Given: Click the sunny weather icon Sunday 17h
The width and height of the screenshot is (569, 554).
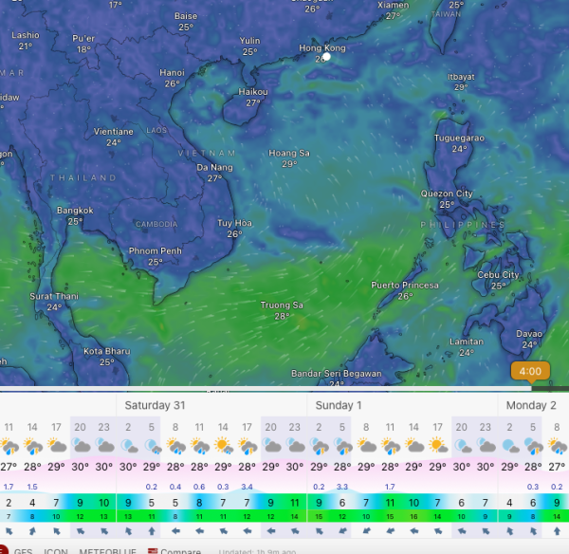Looking at the screenshot, I should [x=437, y=446].
